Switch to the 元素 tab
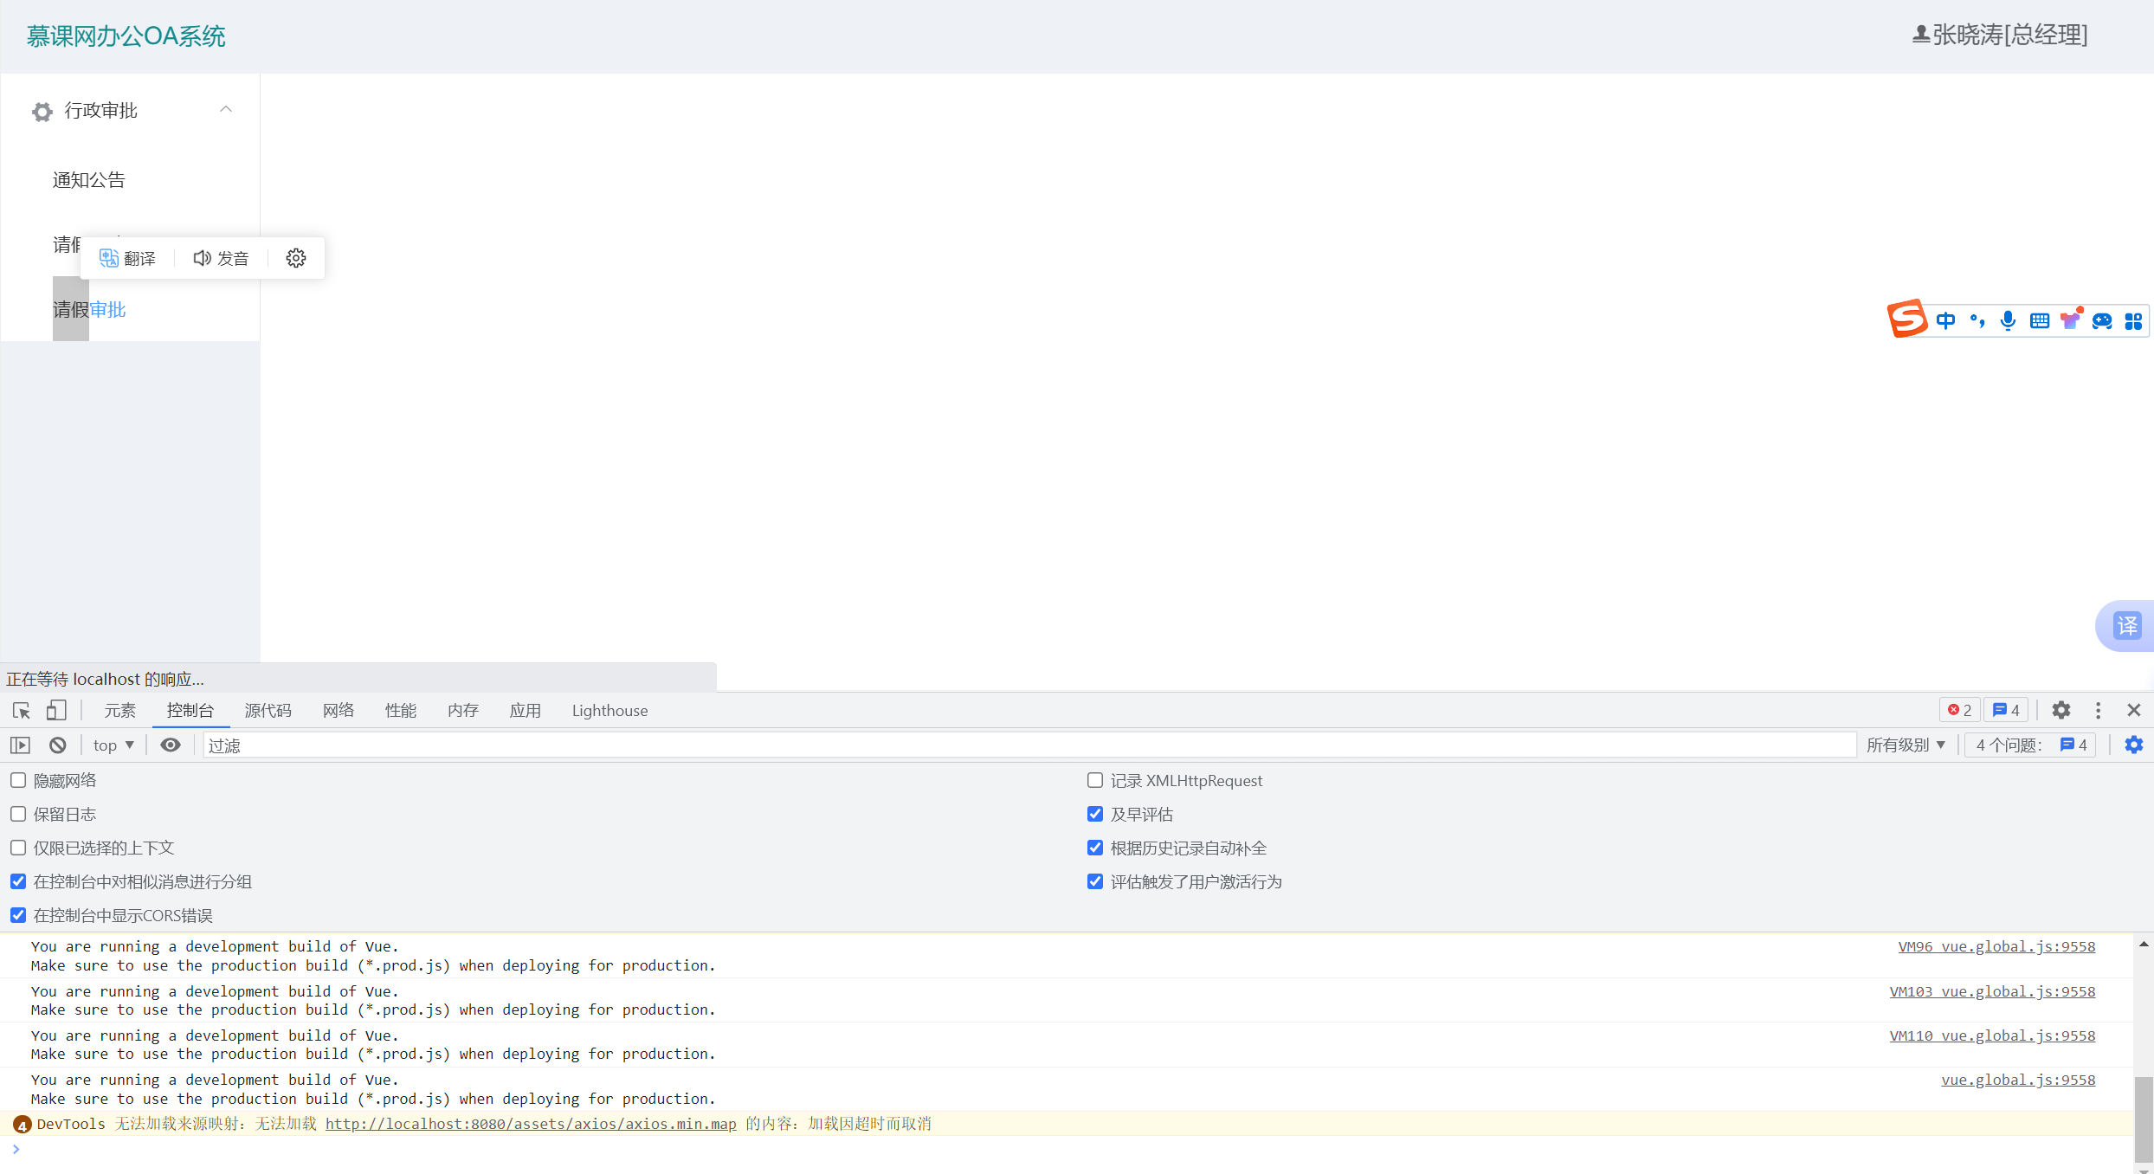This screenshot has width=2154, height=1174. click(120, 710)
